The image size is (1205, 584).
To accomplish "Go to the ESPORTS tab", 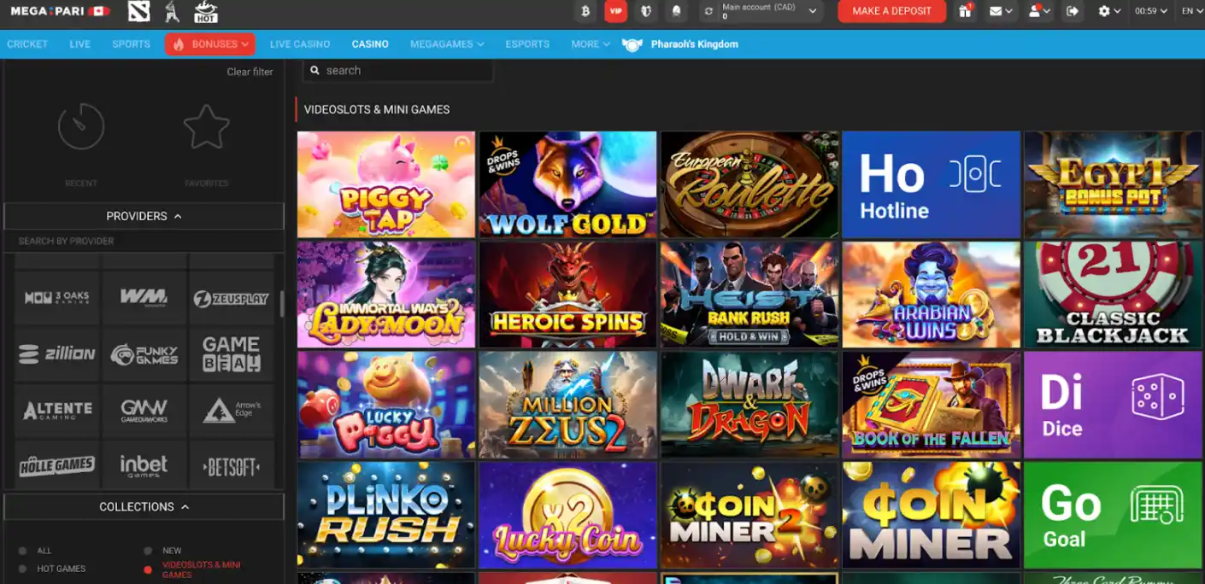I will point(527,44).
